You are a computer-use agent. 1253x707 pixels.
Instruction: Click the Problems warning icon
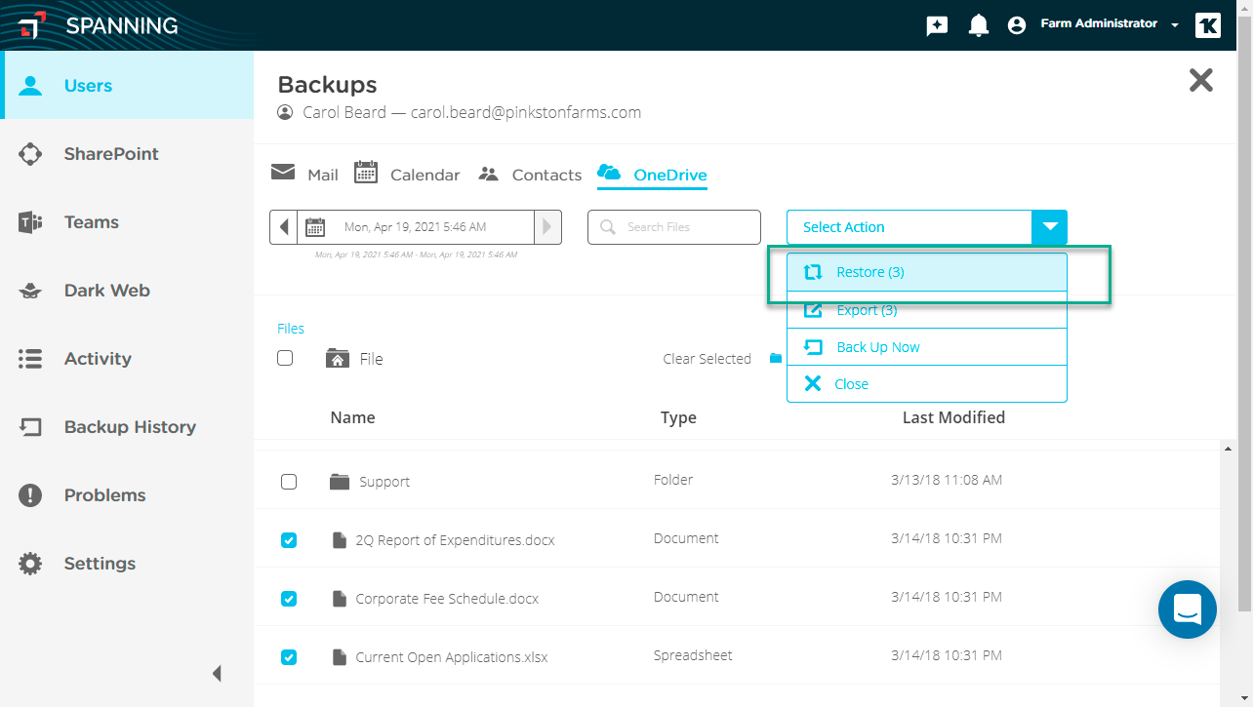tap(30, 494)
